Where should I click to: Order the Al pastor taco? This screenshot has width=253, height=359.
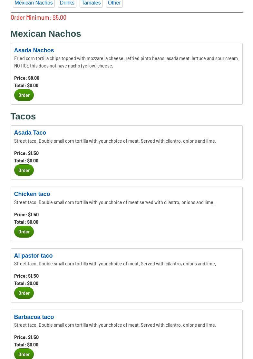(x=24, y=293)
